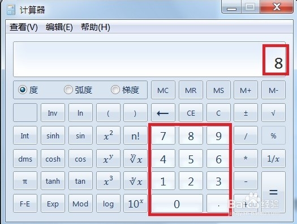Click the Int integer part button
This screenshot has height=224, width=297.
click(25, 136)
